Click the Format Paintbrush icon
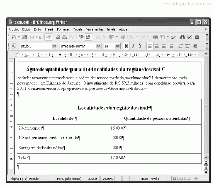This screenshot has height=186, width=213. (x=123, y=37)
